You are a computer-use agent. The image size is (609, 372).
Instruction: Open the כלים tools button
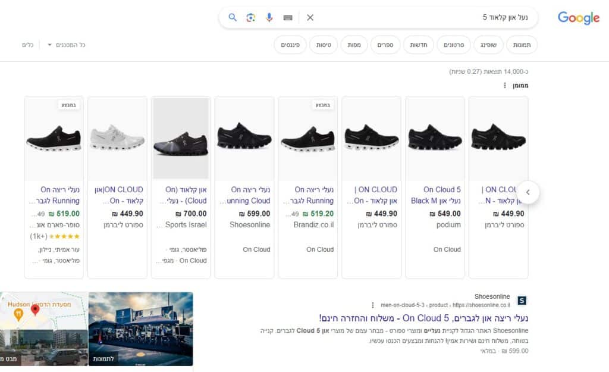(27, 45)
